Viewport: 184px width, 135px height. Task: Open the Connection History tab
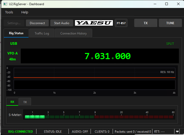[73, 33]
